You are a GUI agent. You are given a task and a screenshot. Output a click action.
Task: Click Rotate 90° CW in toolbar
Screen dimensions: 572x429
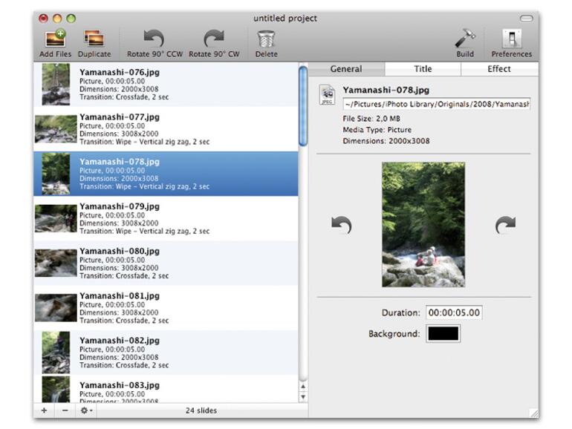pos(214,39)
